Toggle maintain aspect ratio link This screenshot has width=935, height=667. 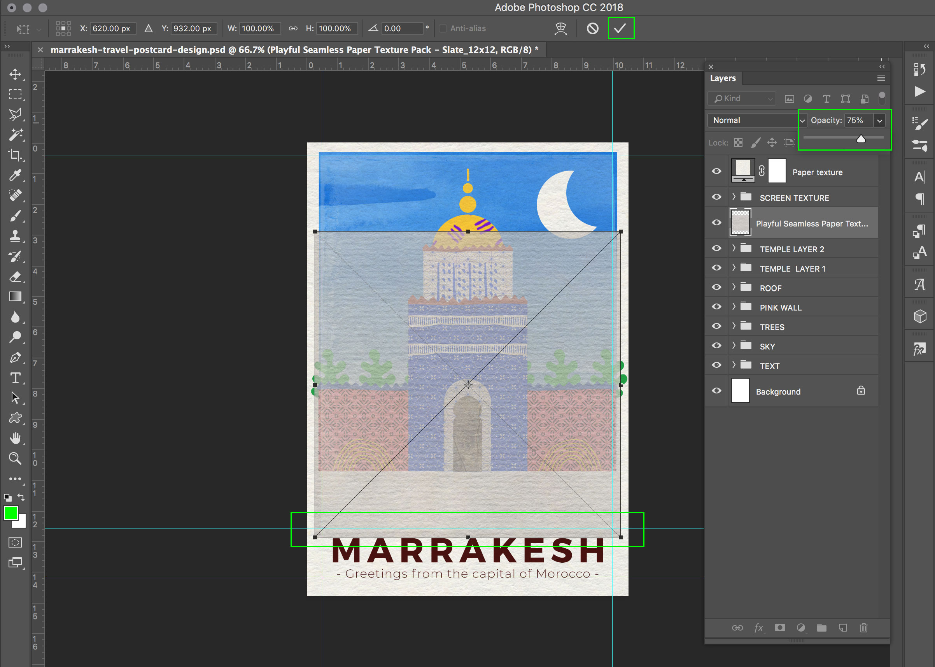(x=292, y=28)
